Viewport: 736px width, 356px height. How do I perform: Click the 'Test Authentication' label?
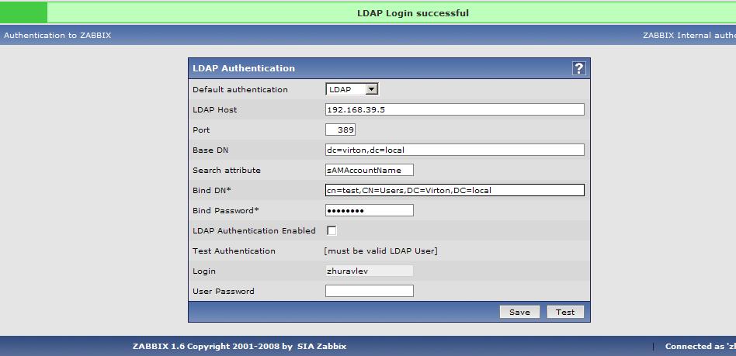click(x=234, y=251)
